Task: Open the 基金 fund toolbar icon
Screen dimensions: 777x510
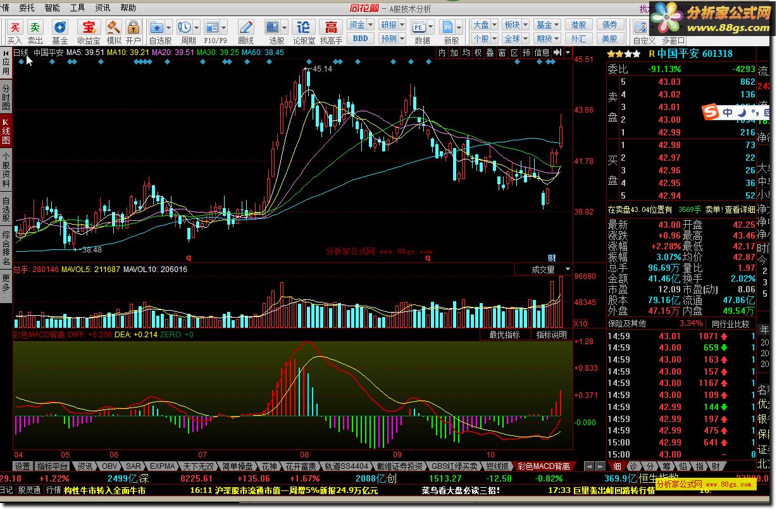Action: 60,27
